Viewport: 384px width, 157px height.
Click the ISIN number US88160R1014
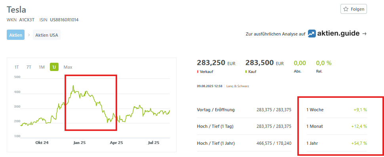[x=64, y=20]
